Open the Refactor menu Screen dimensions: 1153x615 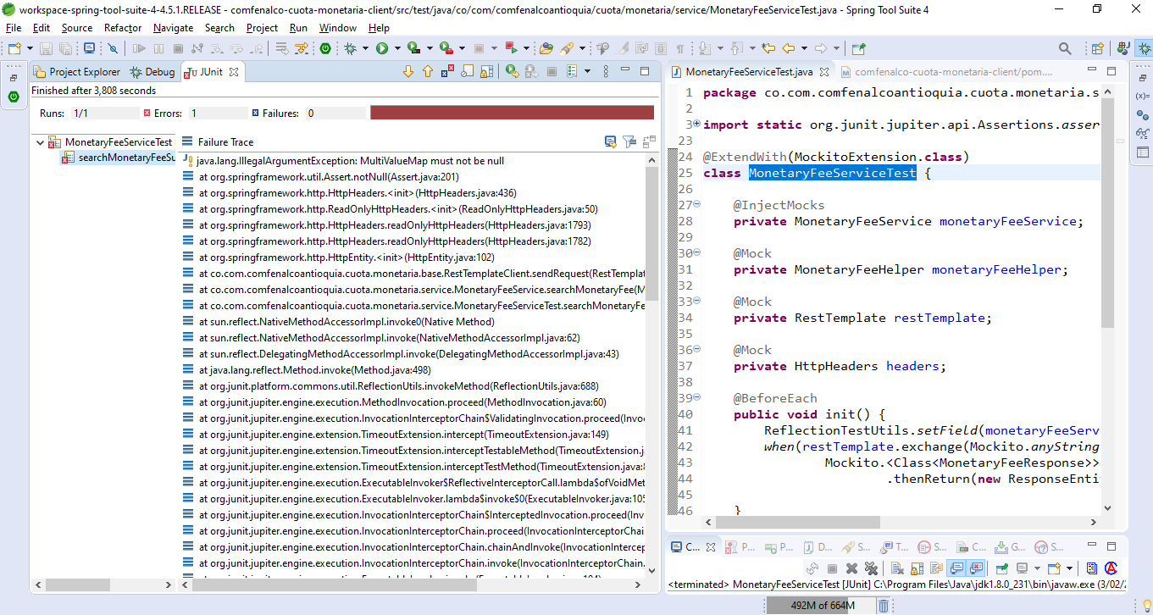tap(123, 28)
